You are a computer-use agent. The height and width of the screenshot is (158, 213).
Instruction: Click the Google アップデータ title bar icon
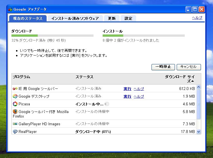coord(10,9)
